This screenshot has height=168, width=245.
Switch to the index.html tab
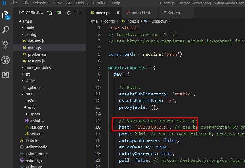[140, 13]
